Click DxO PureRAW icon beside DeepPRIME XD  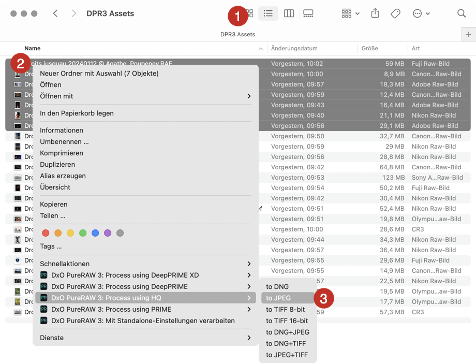(x=44, y=275)
